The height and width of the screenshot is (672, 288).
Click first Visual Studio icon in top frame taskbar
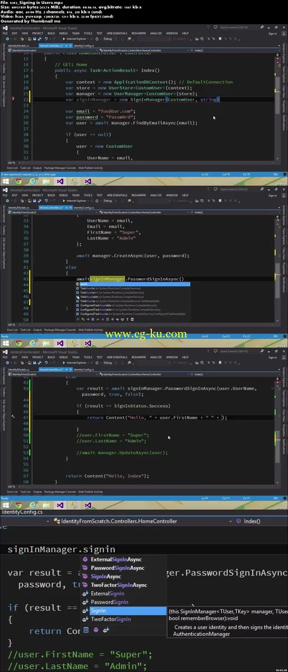[60, 182]
